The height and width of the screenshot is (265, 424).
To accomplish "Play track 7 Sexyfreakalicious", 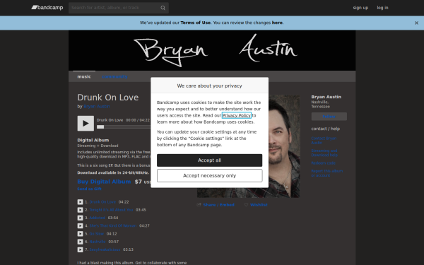I will point(80,249).
